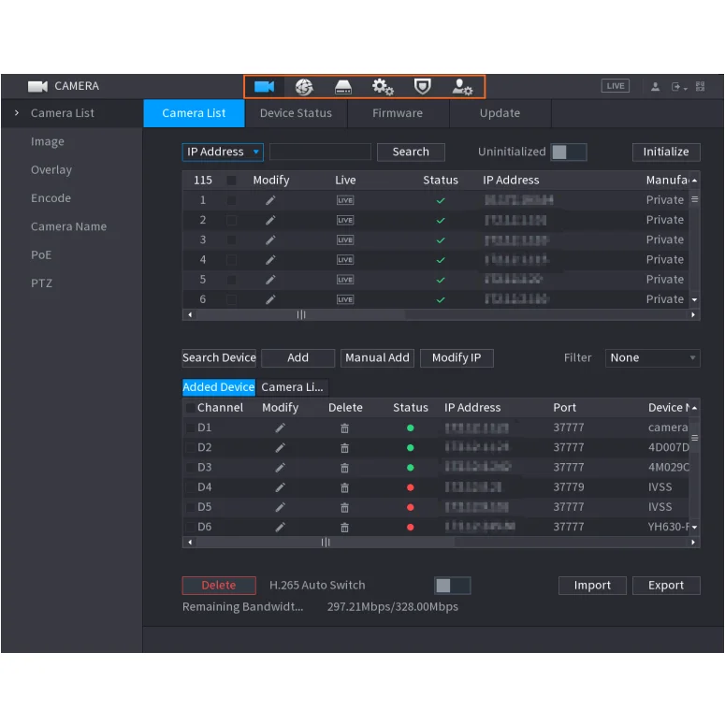Click the user profile icon at top right

(x=655, y=86)
